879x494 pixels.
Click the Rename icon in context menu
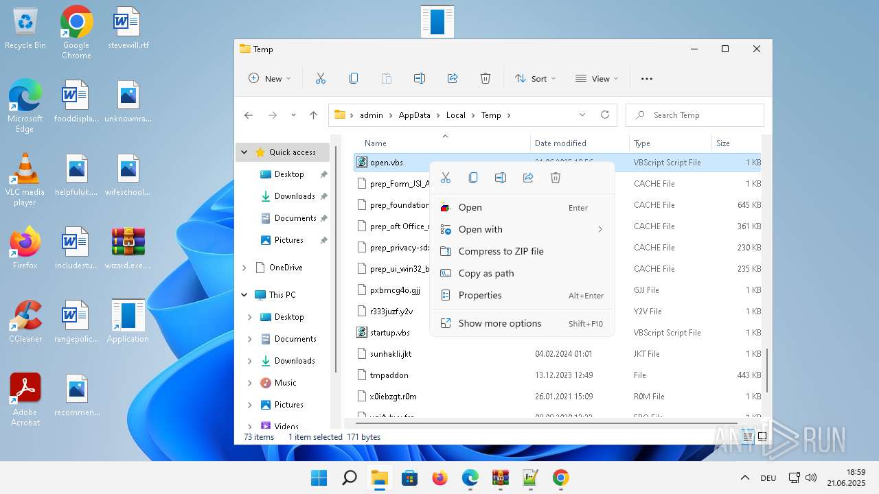501,178
